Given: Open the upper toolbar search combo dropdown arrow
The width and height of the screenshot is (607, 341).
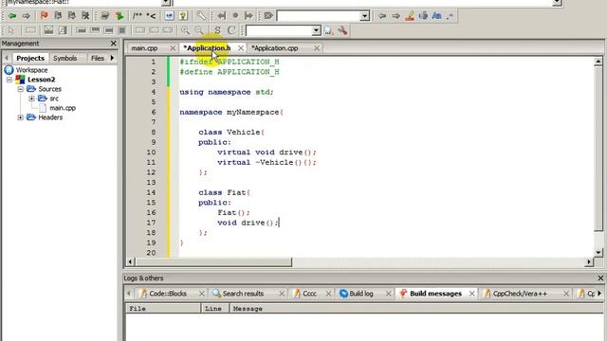Looking at the screenshot, I should pos(364,16).
